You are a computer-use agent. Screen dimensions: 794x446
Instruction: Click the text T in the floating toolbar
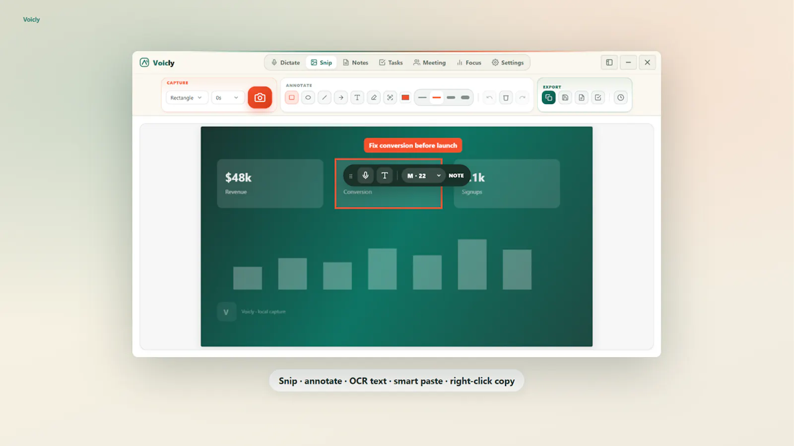(385, 175)
